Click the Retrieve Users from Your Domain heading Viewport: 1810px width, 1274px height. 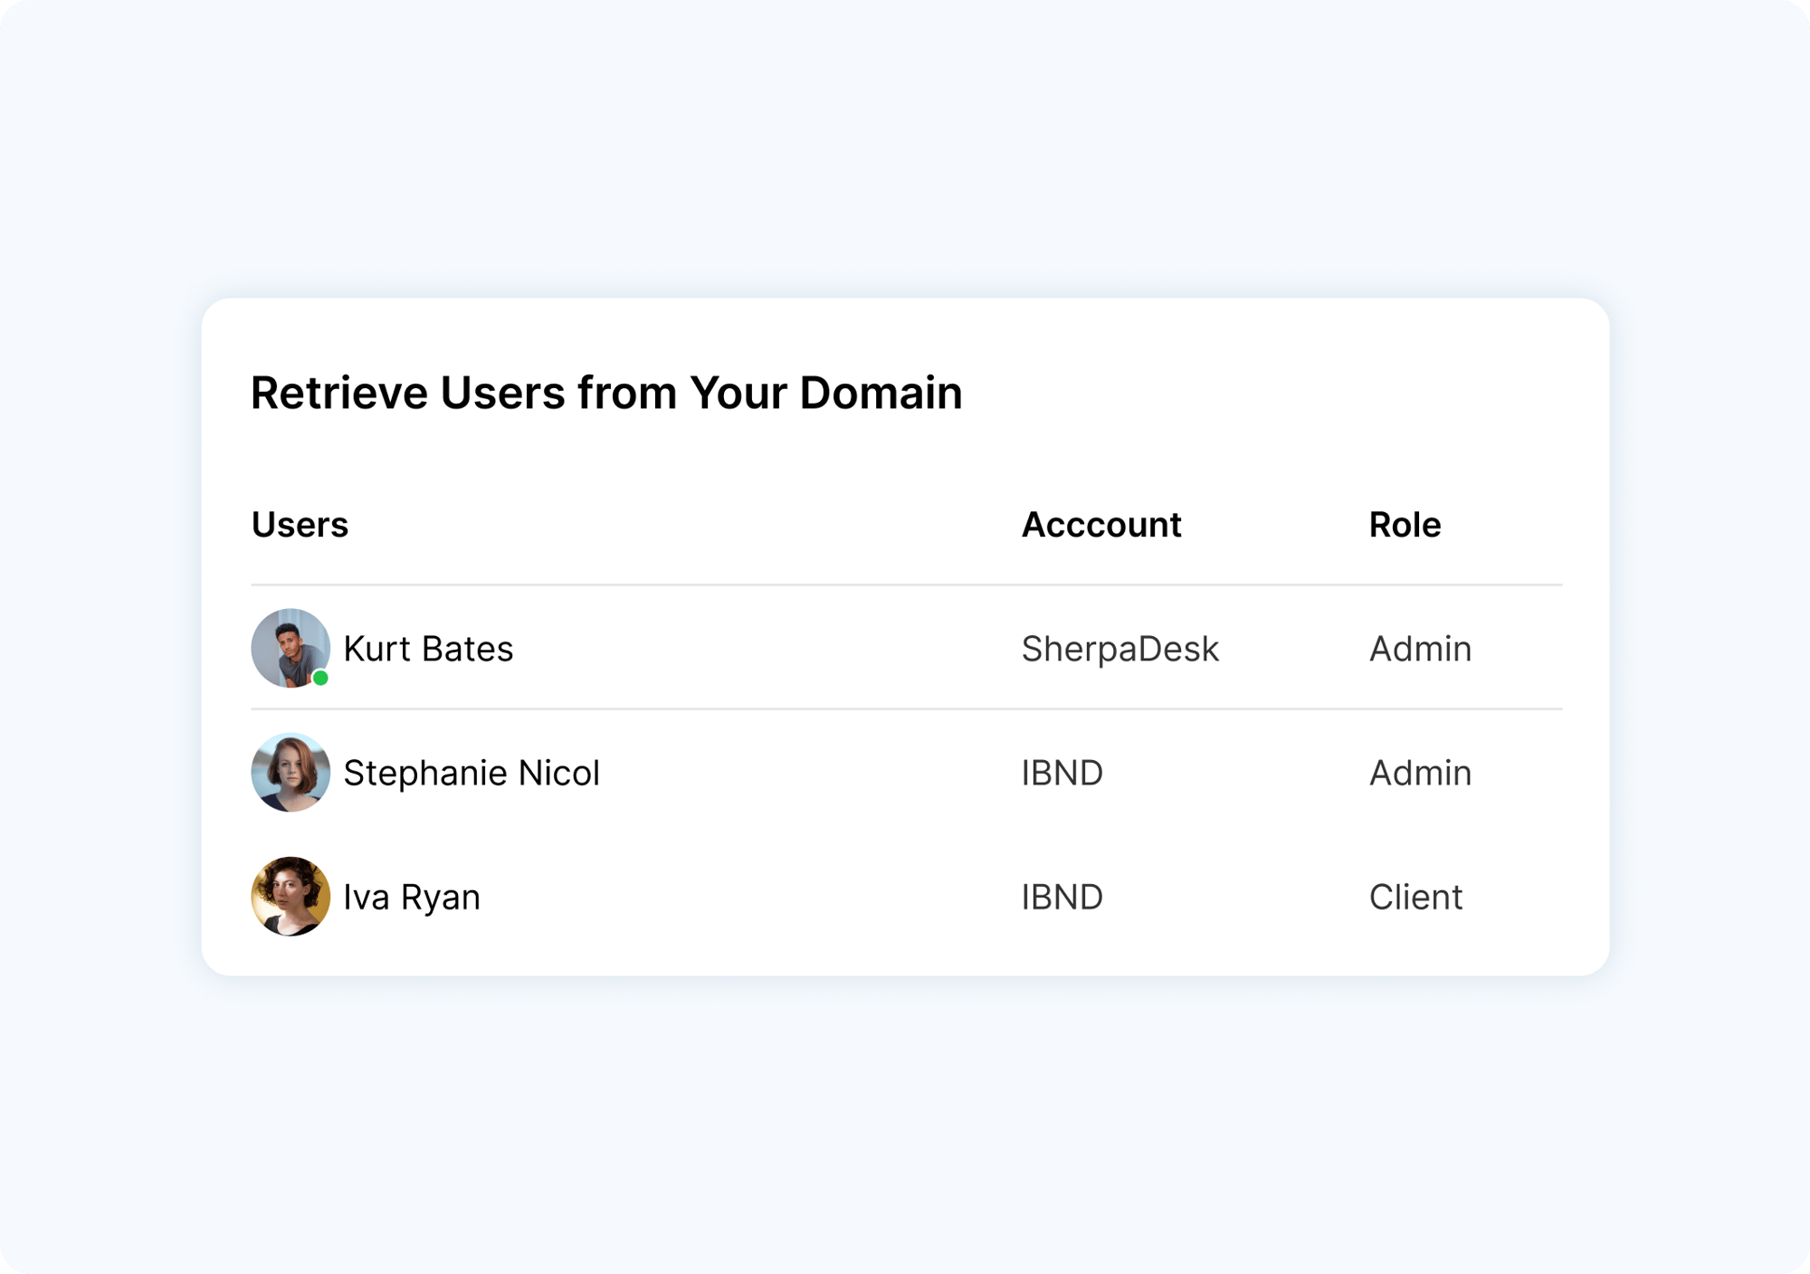606,393
